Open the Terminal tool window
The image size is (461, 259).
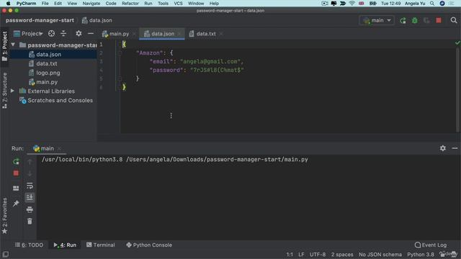[x=101, y=245]
